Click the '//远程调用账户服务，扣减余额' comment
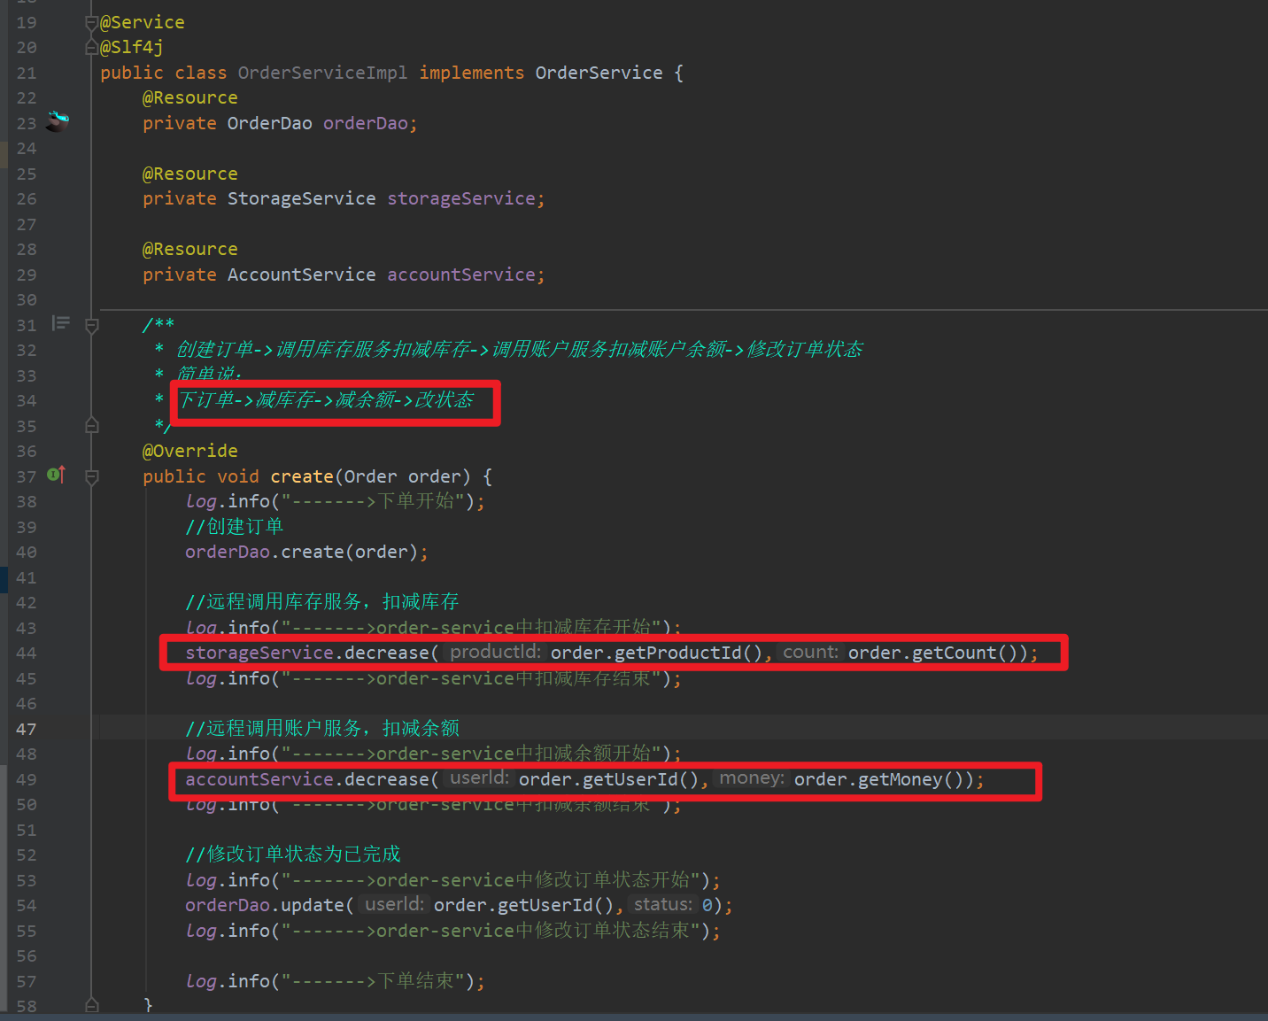The width and height of the screenshot is (1268, 1021). tap(322, 729)
